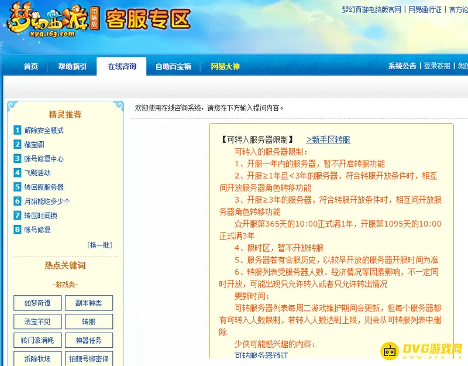Click the 神器任务 keyword button
Viewport: 468px width, 366px height.
click(89, 340)
